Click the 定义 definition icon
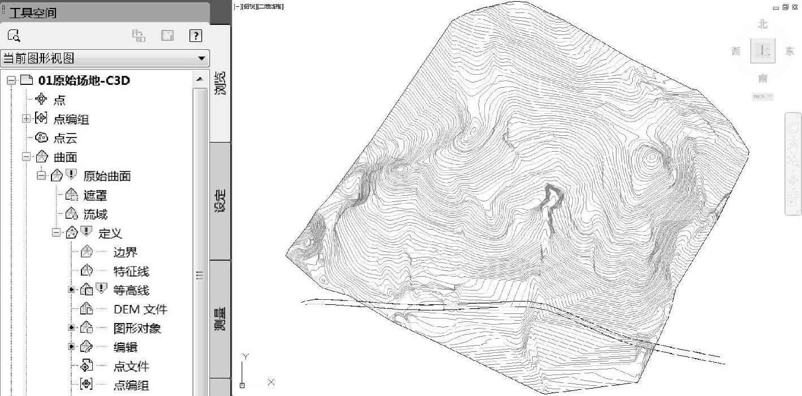This screenshot has height=396, width=802. click(71, 233)
